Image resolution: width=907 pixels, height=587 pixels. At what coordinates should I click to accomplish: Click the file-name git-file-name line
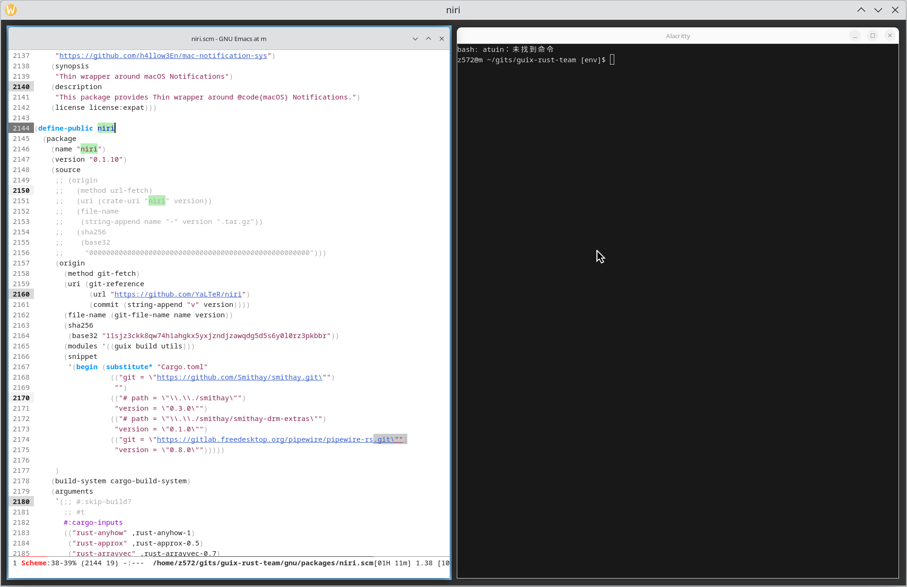[148, 315]
